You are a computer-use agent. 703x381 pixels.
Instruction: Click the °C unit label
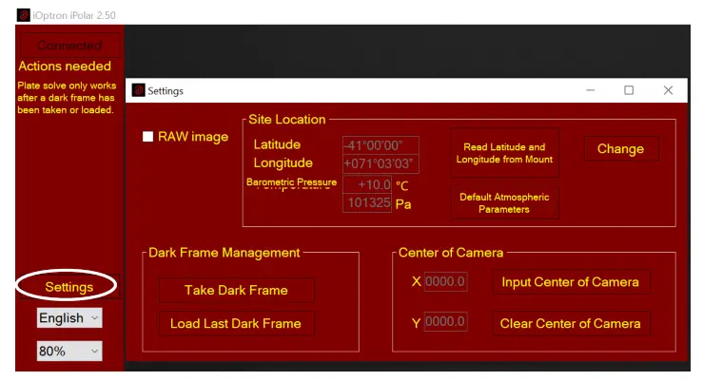[x=402, y=186]
